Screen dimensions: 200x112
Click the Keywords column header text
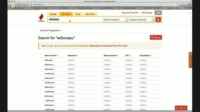tap(72, 55)
